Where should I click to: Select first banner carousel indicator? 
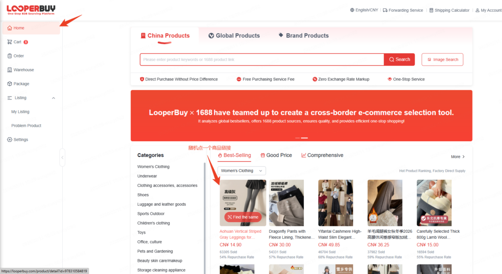tap(298, 138)
